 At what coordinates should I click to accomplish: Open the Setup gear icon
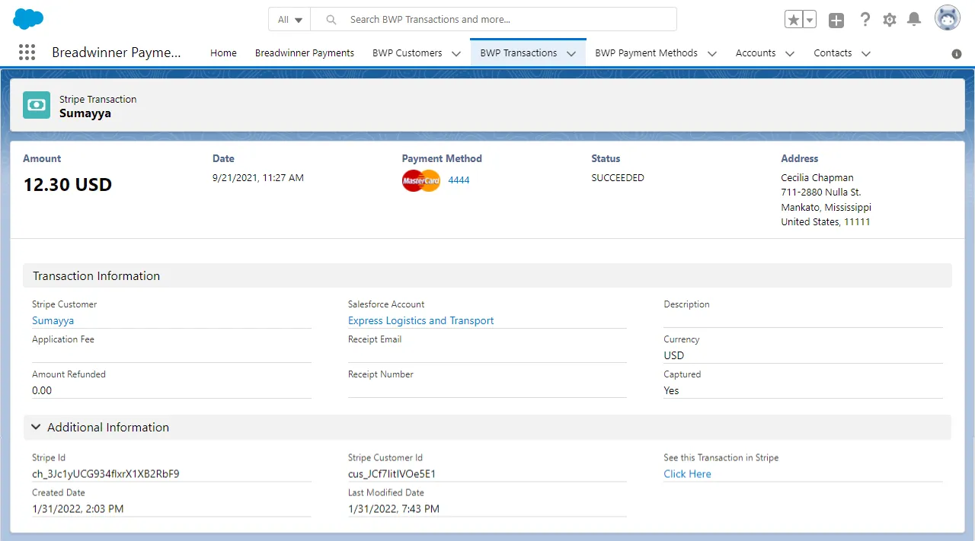890,20
